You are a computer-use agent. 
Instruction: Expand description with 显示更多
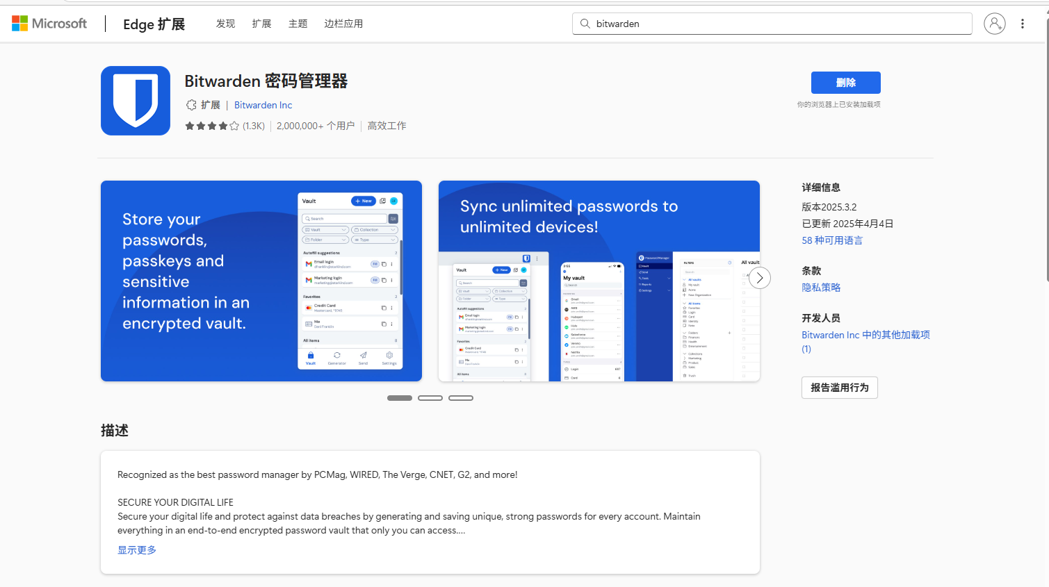[137, 550]
